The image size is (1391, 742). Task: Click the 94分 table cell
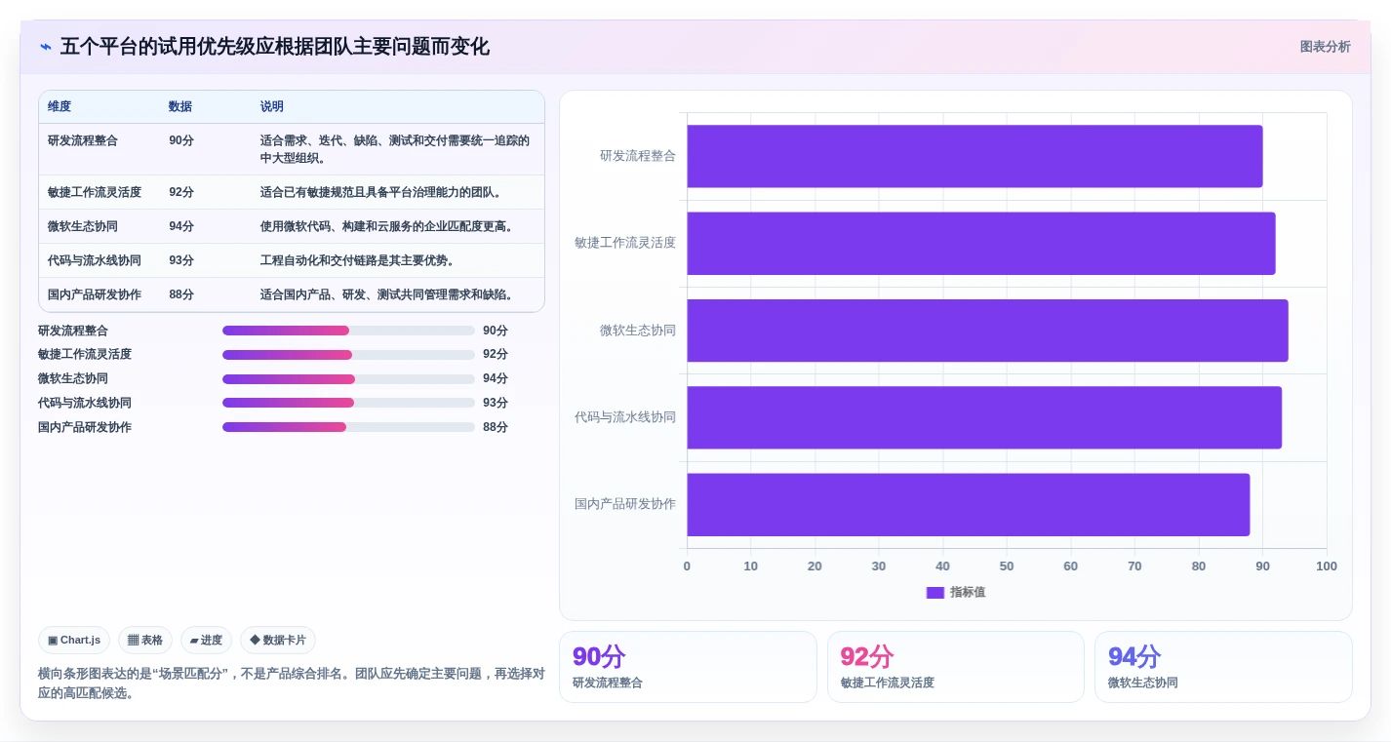pyautogui.click(x=181, y=226)
